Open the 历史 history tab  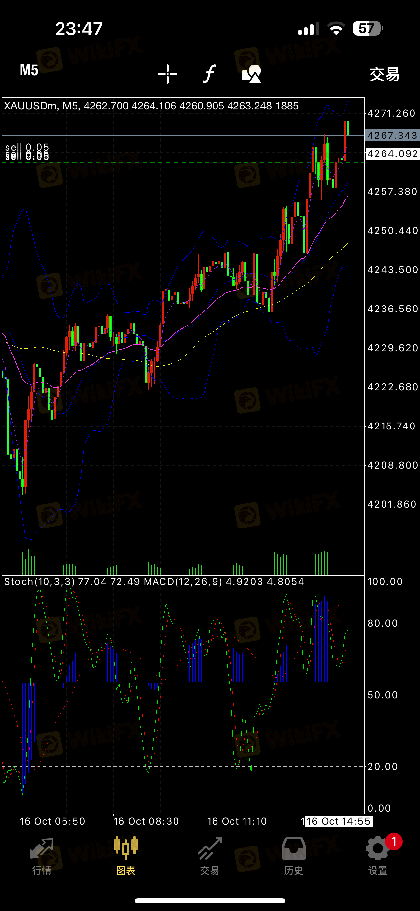pos(294,856)
